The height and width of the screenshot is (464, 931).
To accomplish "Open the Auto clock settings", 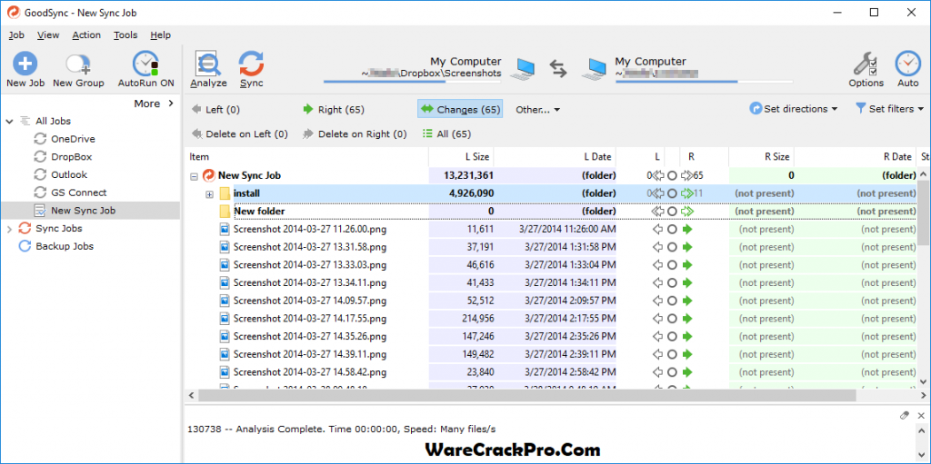I will tap(907, 63).
